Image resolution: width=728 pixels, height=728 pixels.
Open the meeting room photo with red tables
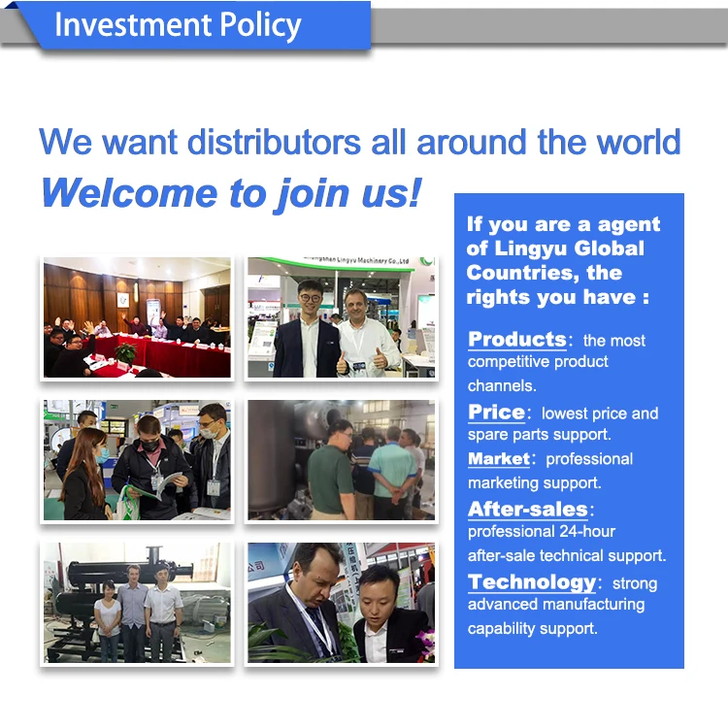[137, 317]
